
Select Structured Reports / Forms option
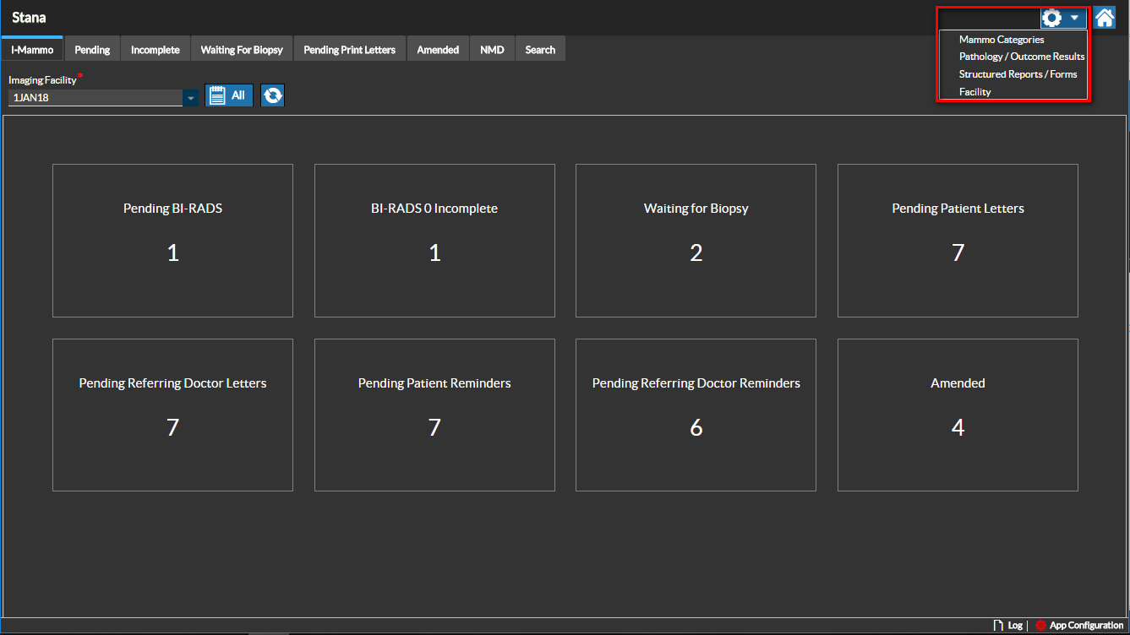(x=1018, y=74)
